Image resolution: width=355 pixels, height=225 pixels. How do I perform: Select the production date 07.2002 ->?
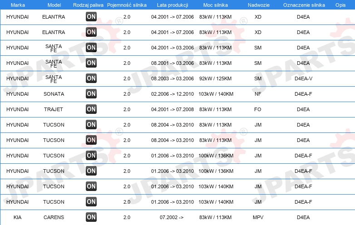(172, 217)
